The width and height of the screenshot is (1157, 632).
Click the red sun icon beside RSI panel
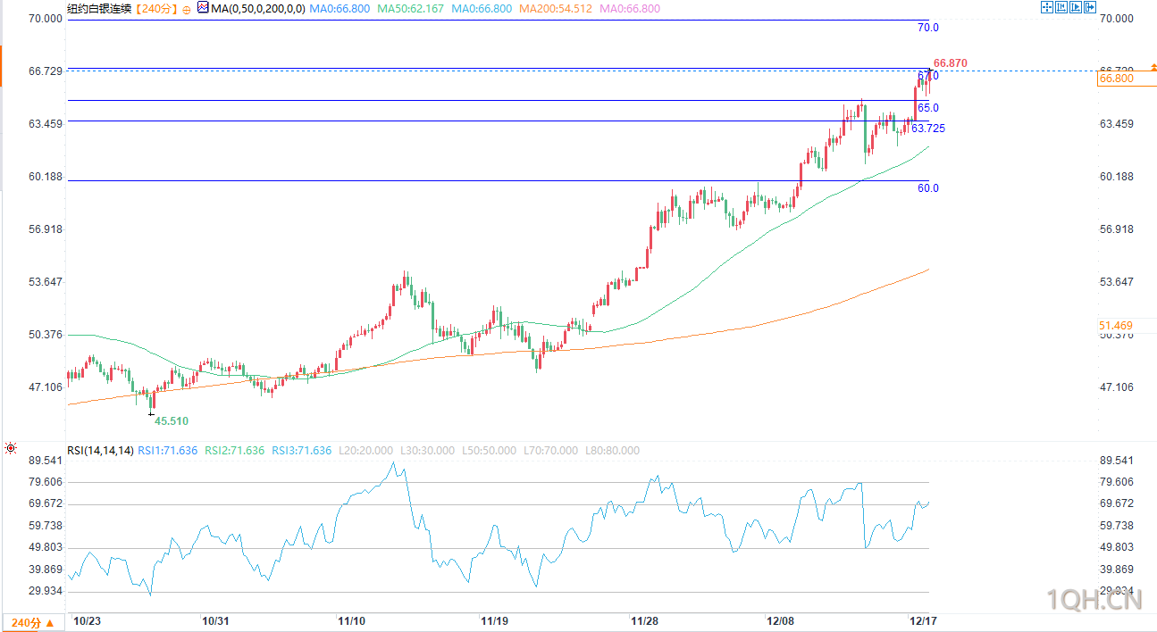click(11, 450)
